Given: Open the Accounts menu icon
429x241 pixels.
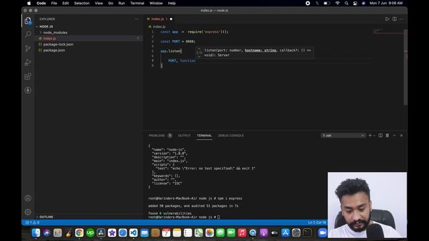Looking at the screenshot, I should pyautogui.click(x=28, y=198).
